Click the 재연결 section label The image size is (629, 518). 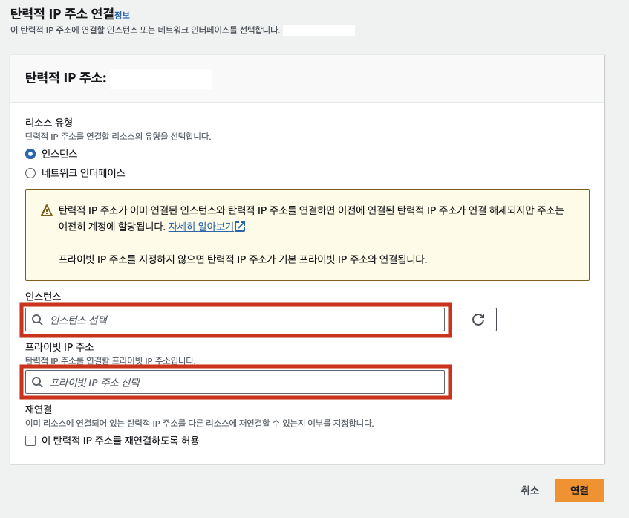coord(39,409)
